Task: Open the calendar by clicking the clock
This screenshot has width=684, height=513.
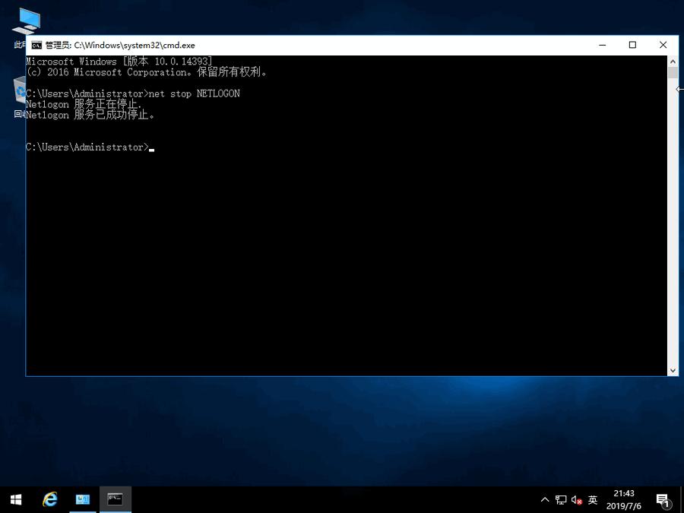Action: coord(623,499)
